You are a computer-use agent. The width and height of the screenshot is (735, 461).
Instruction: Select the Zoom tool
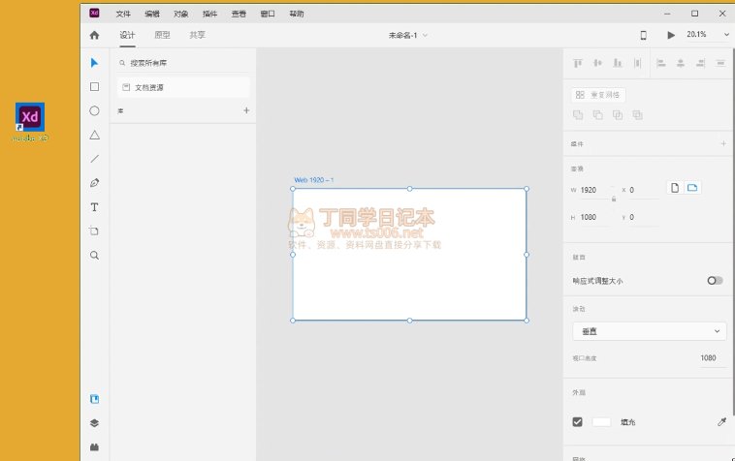(x=94, y=256)
